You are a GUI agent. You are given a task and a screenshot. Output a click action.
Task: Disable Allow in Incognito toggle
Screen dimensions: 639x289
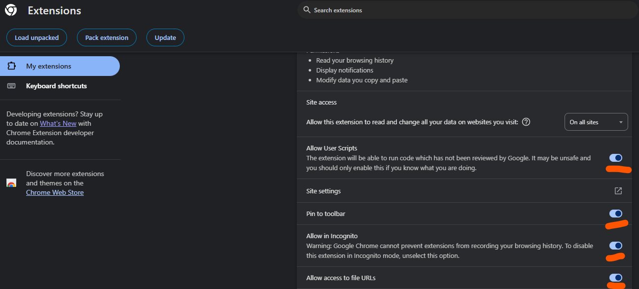(x=616, y=246)
